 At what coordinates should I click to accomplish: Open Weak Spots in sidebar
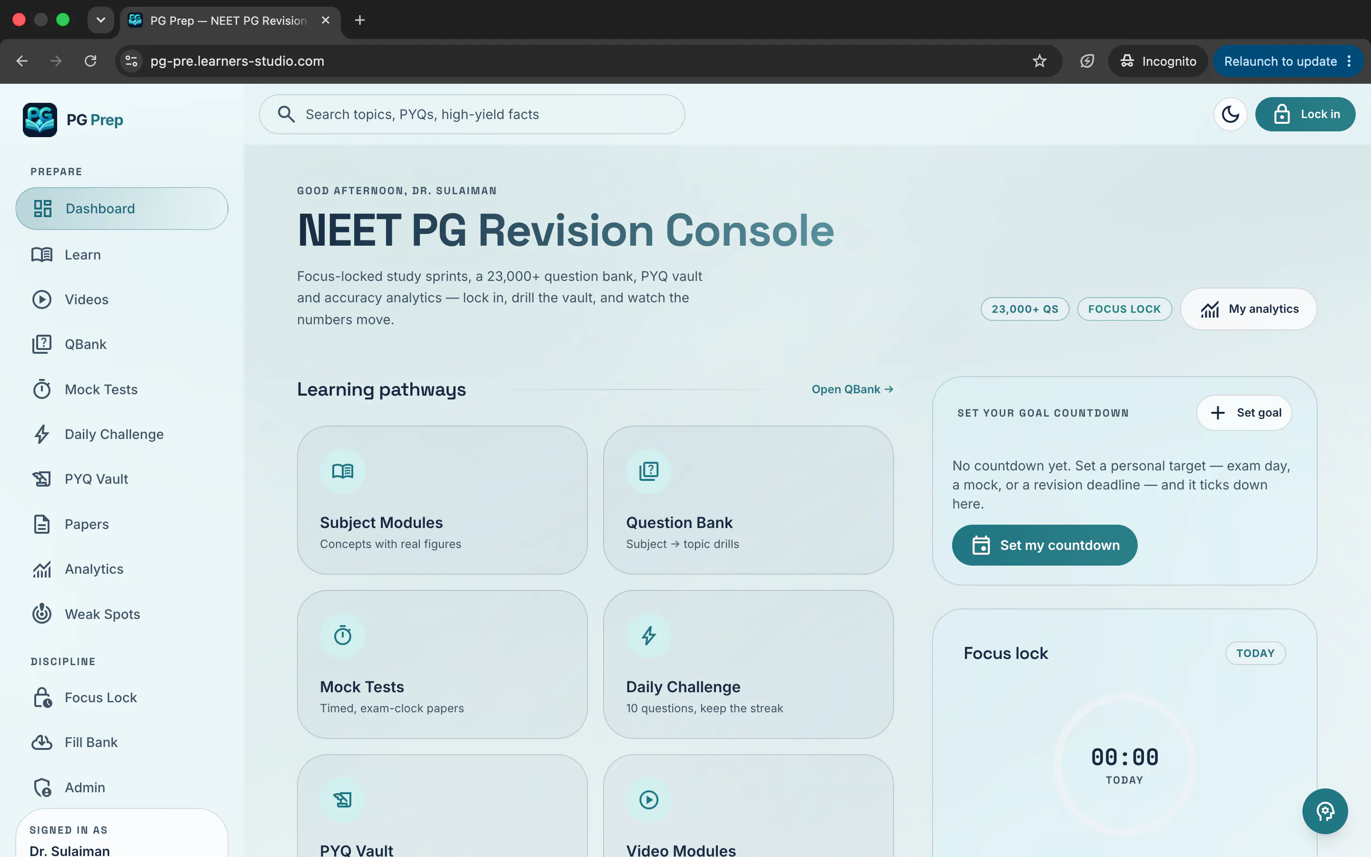pyautogui.click(x=122, y=614)
